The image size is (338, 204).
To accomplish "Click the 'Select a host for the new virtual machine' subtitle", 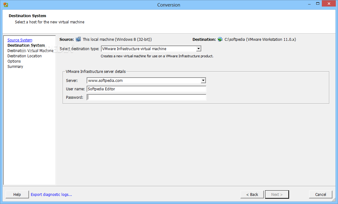I will tap(50, 22).
